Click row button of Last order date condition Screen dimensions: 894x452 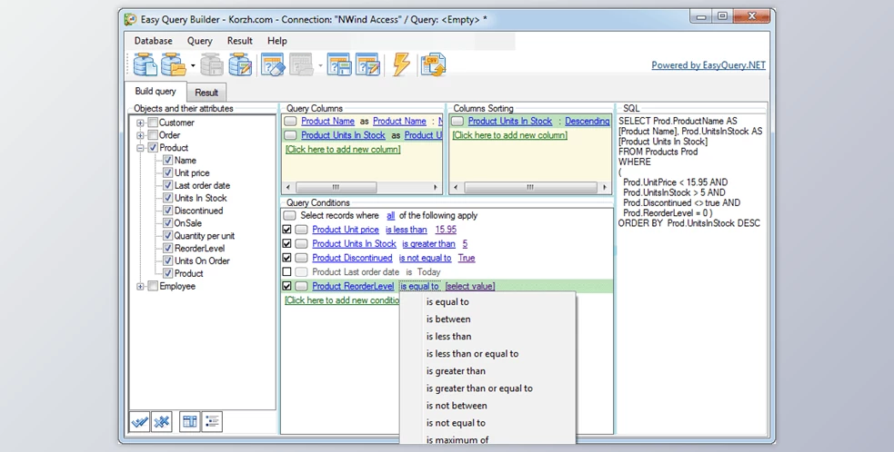point(302,272)
